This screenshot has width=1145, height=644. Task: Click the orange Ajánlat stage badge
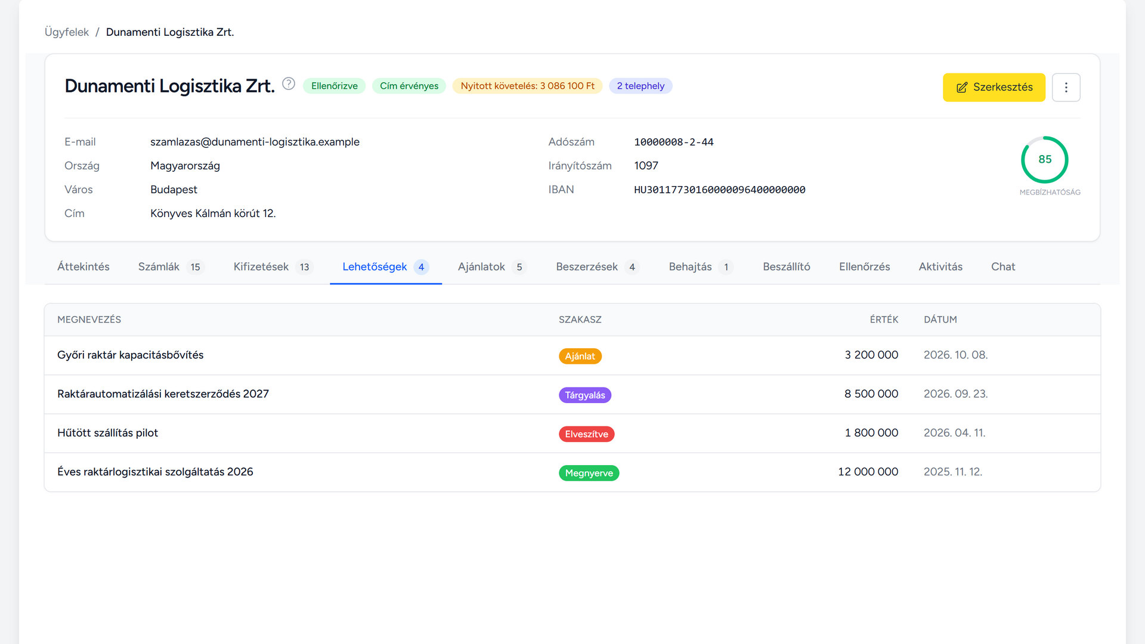[x=580, y=357]
